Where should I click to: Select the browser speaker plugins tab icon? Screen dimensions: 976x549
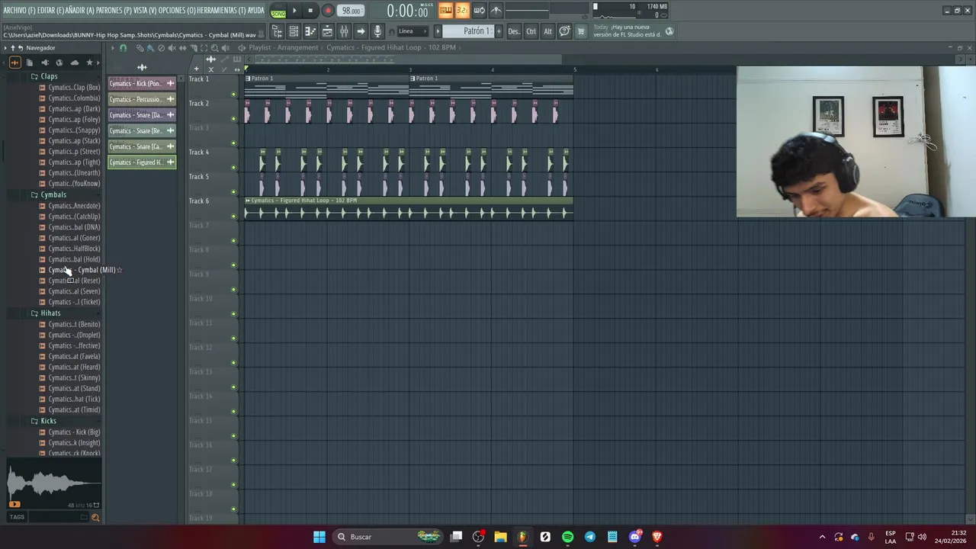pos(44,63)
